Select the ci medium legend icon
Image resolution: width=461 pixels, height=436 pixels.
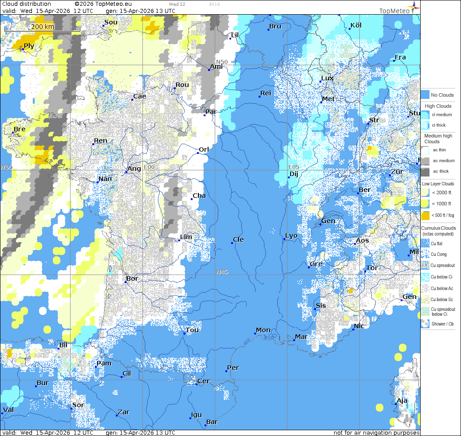425,115
